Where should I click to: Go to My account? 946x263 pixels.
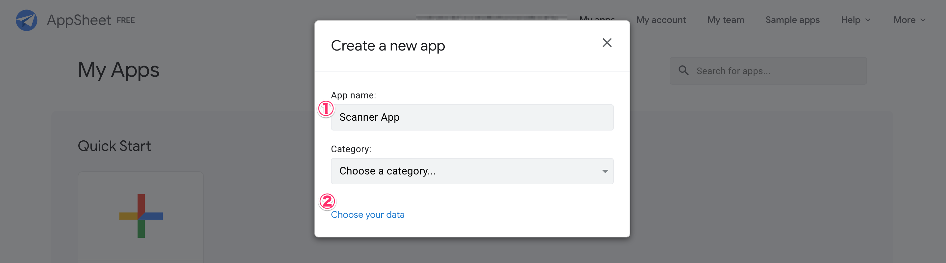click(661, 20)
